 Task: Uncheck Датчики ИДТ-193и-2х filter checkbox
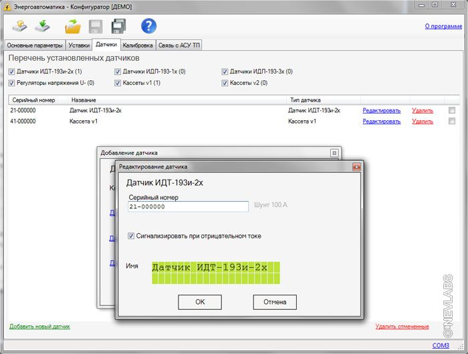click(x=11, y=71)
